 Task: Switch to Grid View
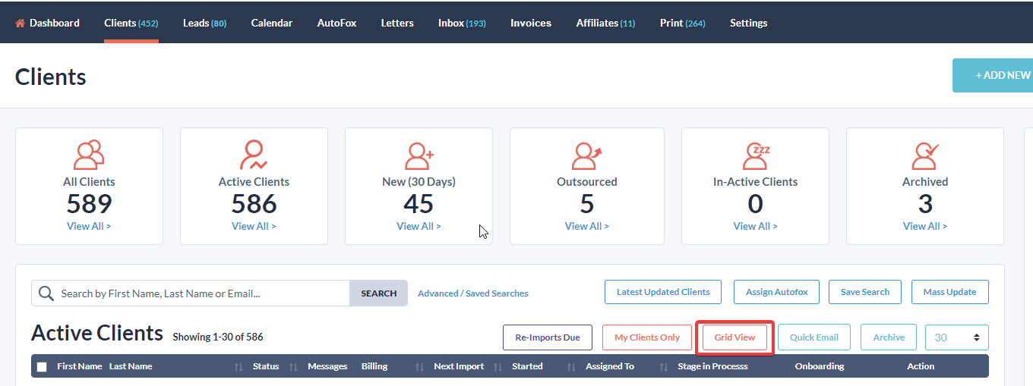[734, 337]
